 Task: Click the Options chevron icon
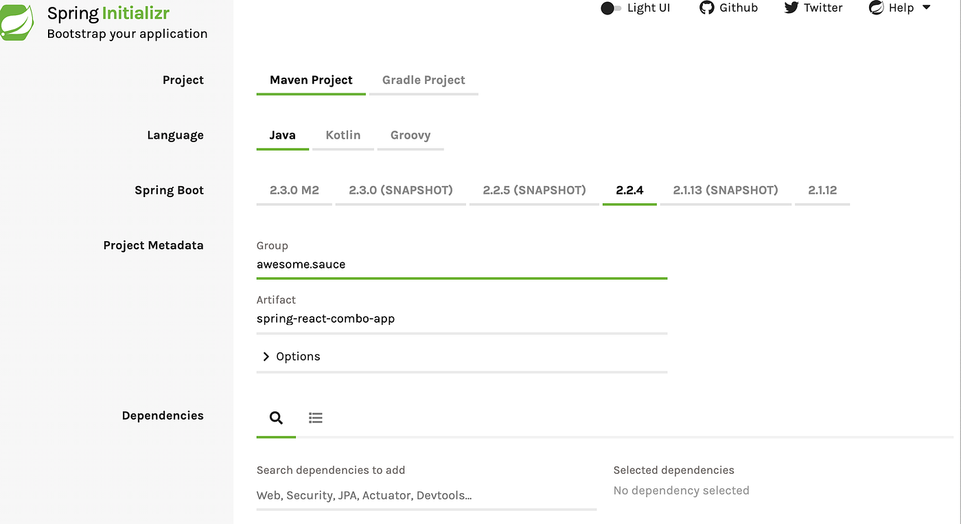pyautogui.click(x=266, y=356)
